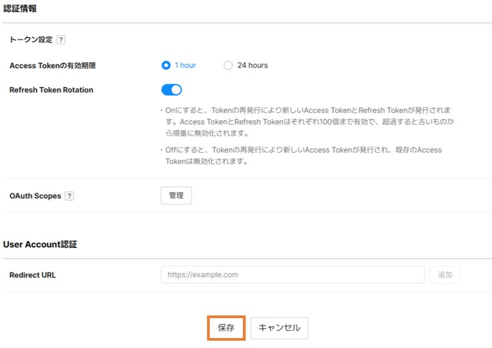
Task: Click the トークン設定 label text
Action: [31, 40]
